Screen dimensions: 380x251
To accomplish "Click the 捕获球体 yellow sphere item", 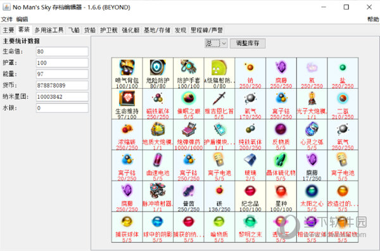I will (x=127, y=227).
